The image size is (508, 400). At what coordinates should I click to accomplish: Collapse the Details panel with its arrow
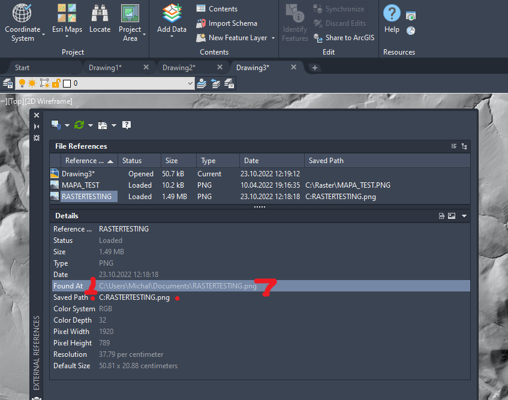pyautogui.click(x=463, y=215)
